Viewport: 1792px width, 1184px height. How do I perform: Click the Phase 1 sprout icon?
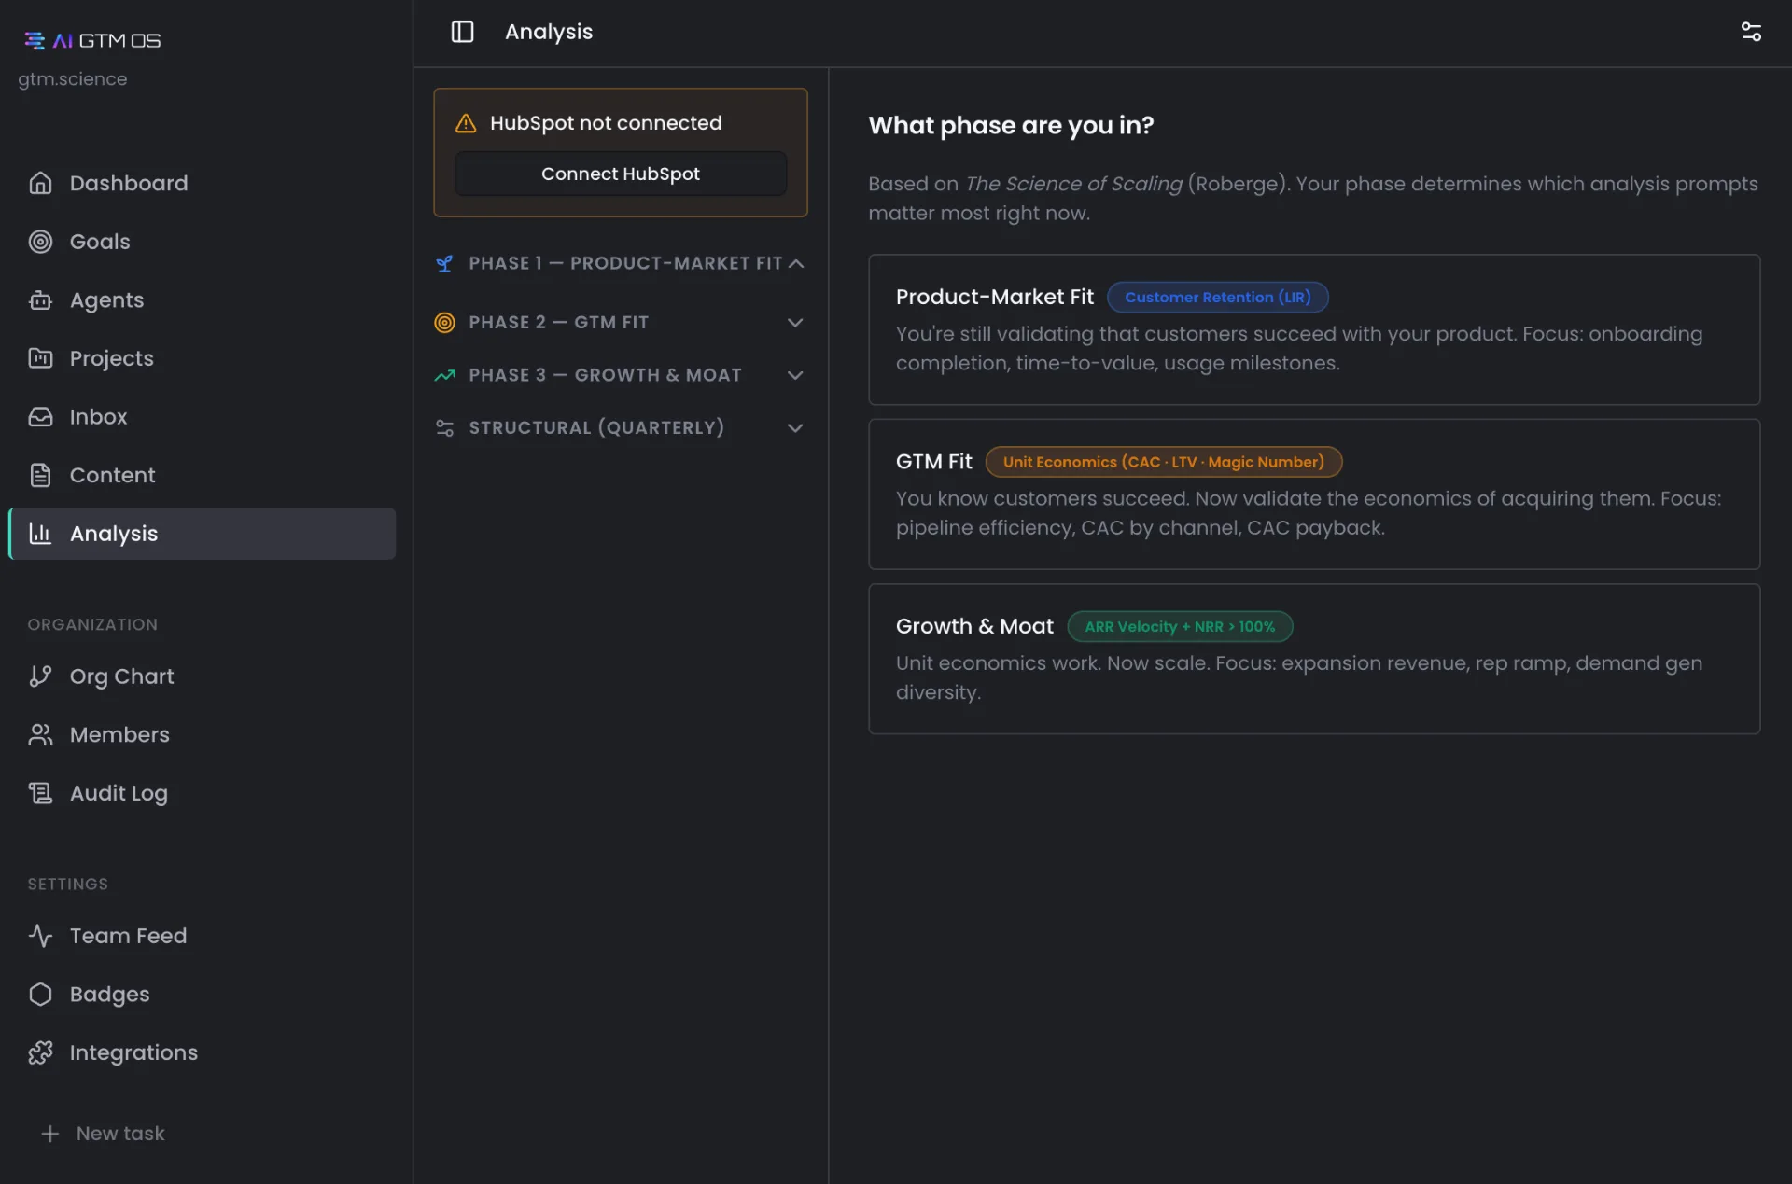click(444, 264)
